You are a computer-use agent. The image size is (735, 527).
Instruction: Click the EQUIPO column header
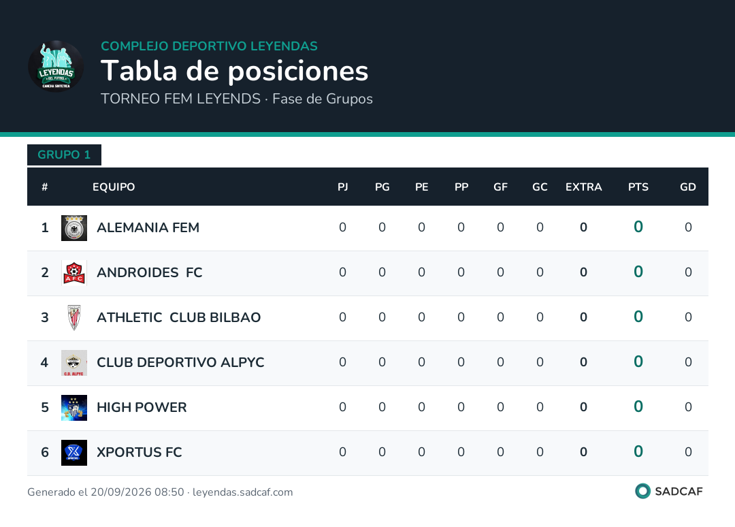(x=114, y=187)
